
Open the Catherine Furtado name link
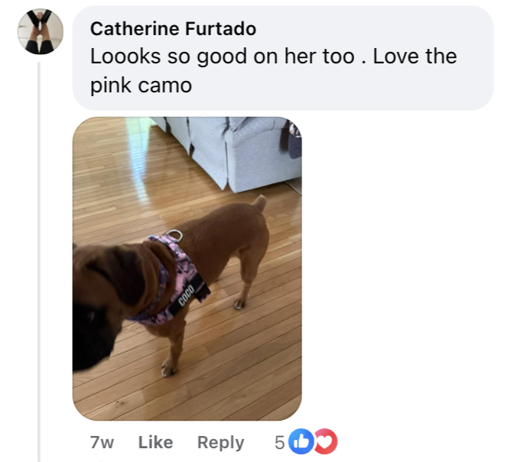[x=173, y=28]
